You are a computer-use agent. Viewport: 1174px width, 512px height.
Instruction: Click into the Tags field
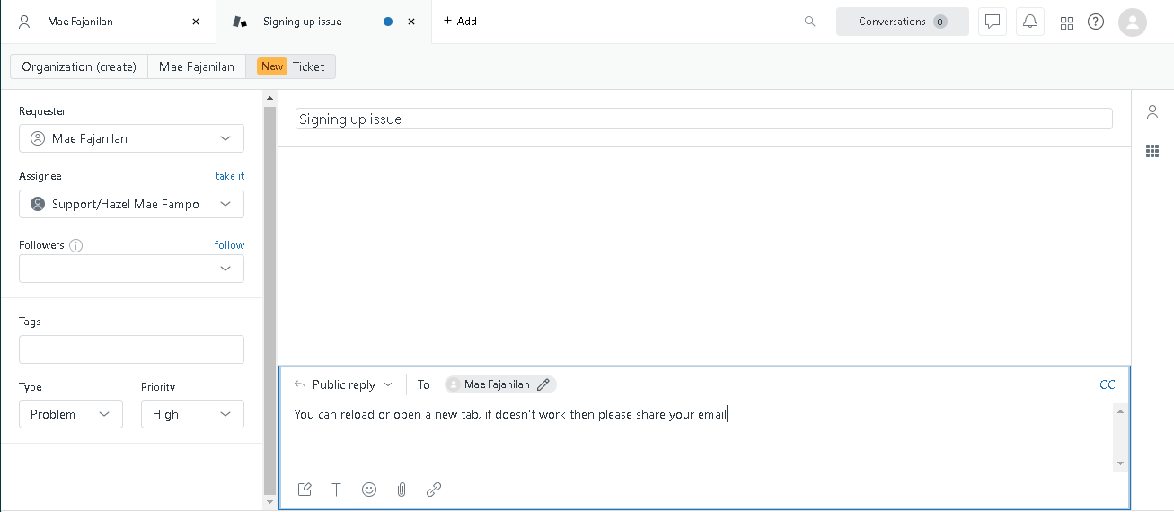[x=131, y=349]
